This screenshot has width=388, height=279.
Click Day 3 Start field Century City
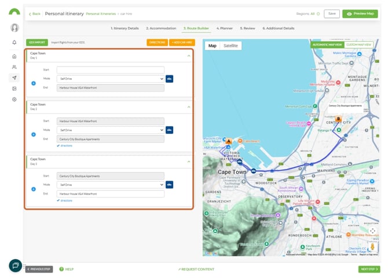111,176
